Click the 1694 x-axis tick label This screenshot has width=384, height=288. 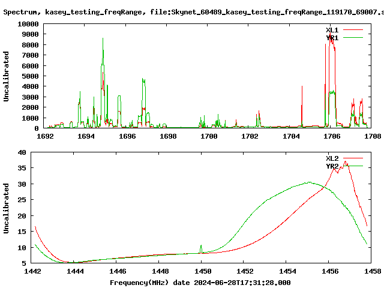click(x=86, y=136)
